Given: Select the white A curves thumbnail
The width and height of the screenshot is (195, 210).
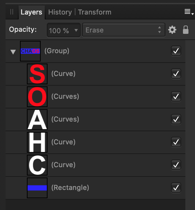Looking at the screenshot, I should click(37, 120).
